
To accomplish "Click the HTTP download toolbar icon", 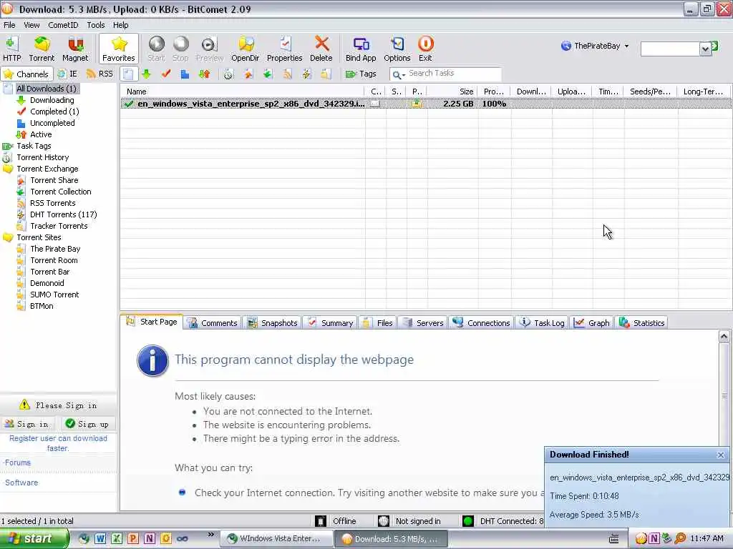I will point(11,49).
